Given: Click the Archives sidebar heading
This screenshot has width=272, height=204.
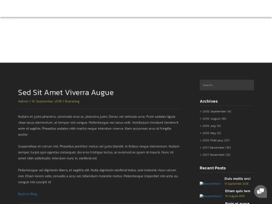Looking at the screenshot, I should [209, 101].
